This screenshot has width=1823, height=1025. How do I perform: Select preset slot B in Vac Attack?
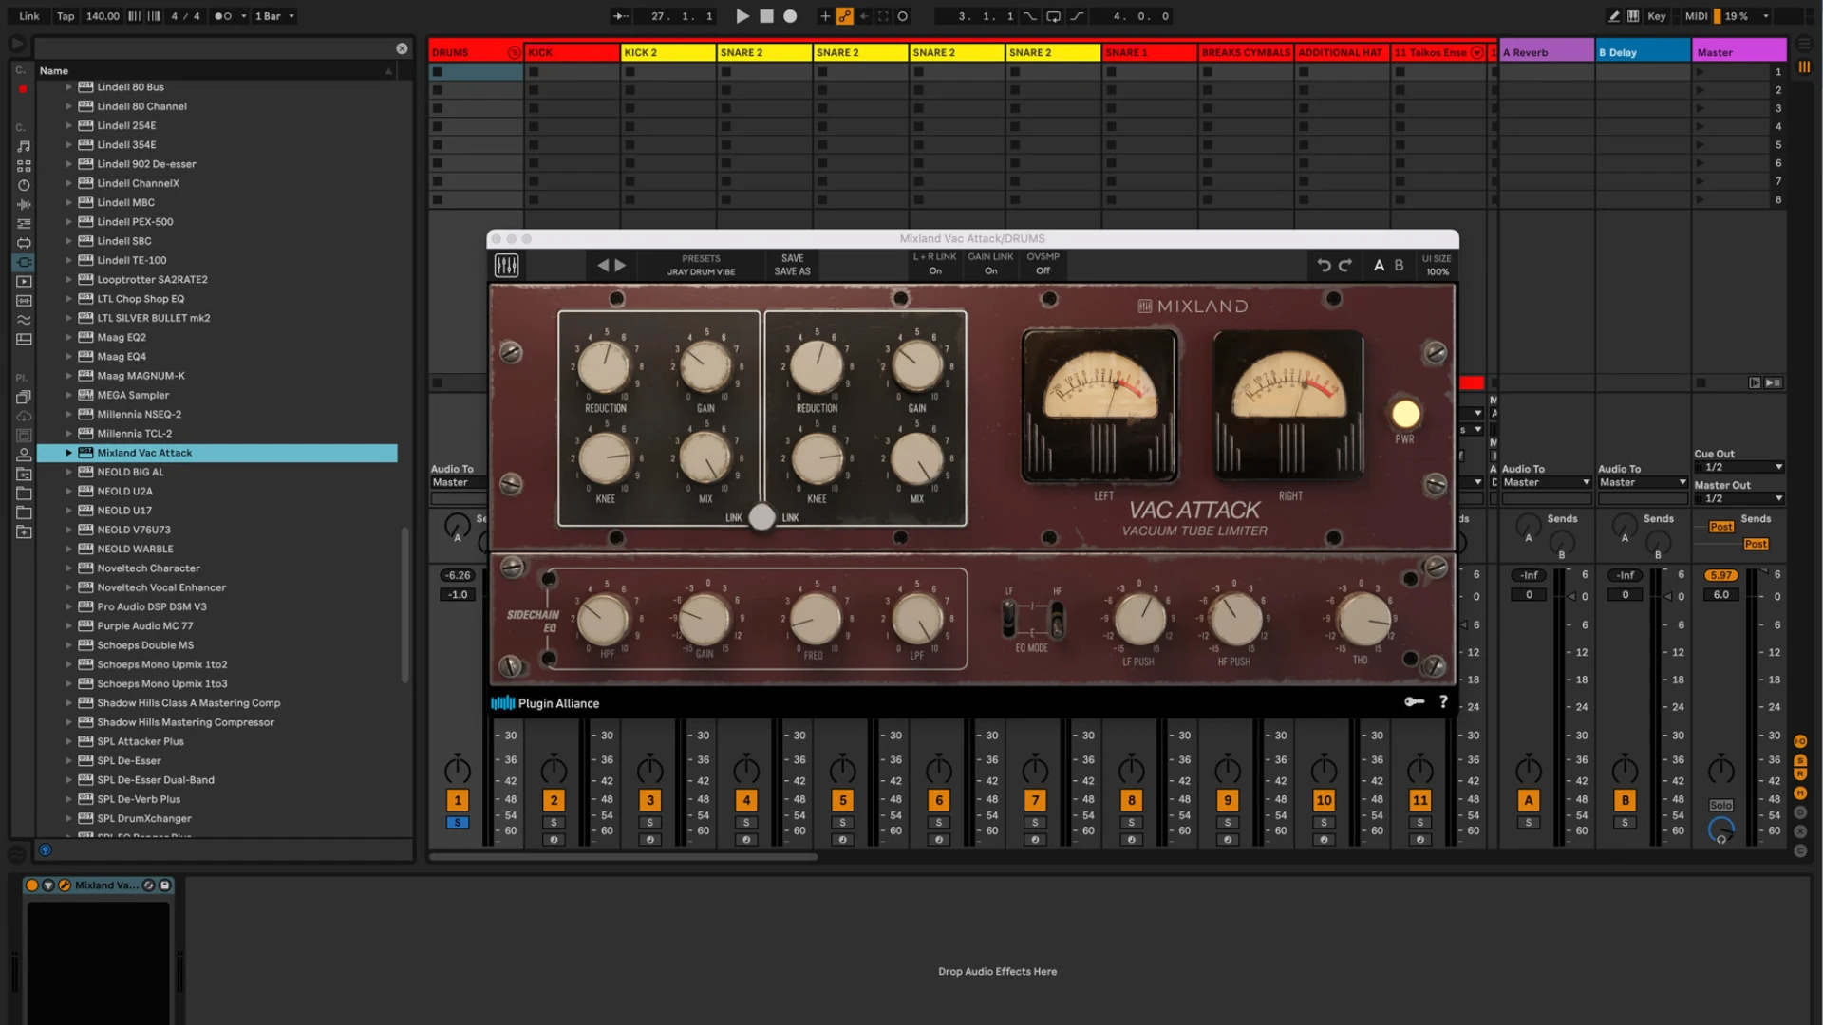pos(1399,266)
